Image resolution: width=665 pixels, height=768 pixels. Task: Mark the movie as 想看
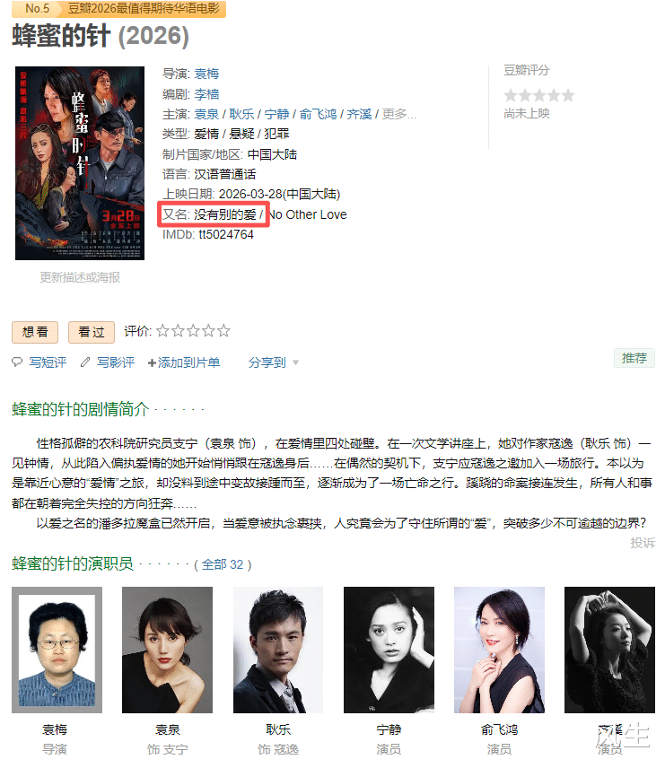click(x=35, y=332)
